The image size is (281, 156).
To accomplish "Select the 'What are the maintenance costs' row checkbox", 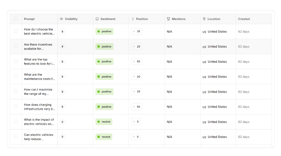I will click(16, 76).
